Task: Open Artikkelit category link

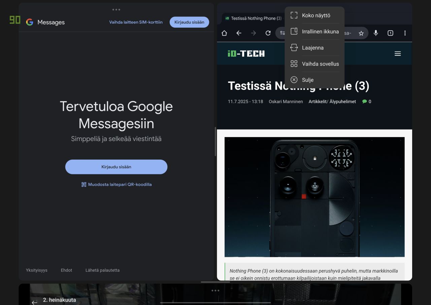Action: coord(318,101)
